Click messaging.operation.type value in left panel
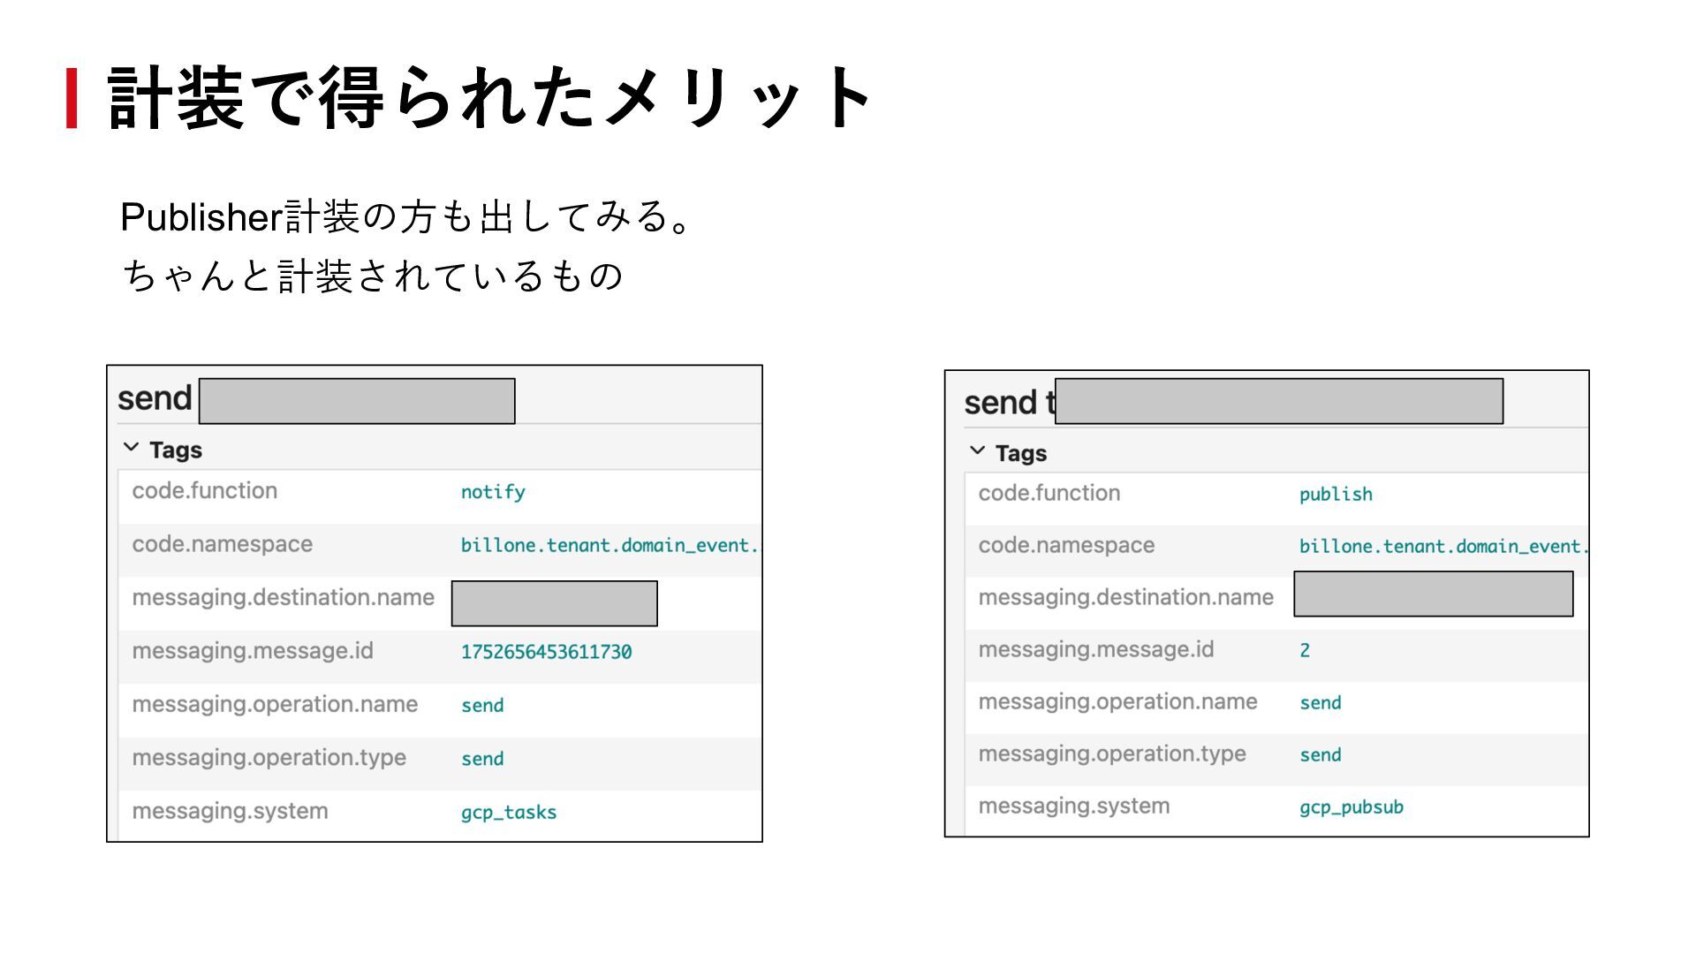Screen dimensions: 1696x954 coord(482,759)
